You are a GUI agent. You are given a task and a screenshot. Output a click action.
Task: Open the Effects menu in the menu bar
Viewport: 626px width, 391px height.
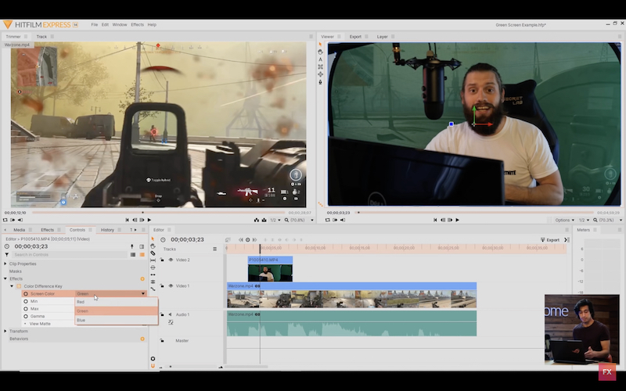[x=138, y=25]
